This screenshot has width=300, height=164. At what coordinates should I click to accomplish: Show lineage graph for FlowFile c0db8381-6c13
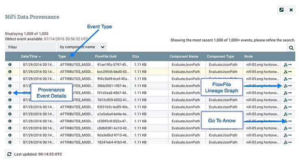[285, 128]
